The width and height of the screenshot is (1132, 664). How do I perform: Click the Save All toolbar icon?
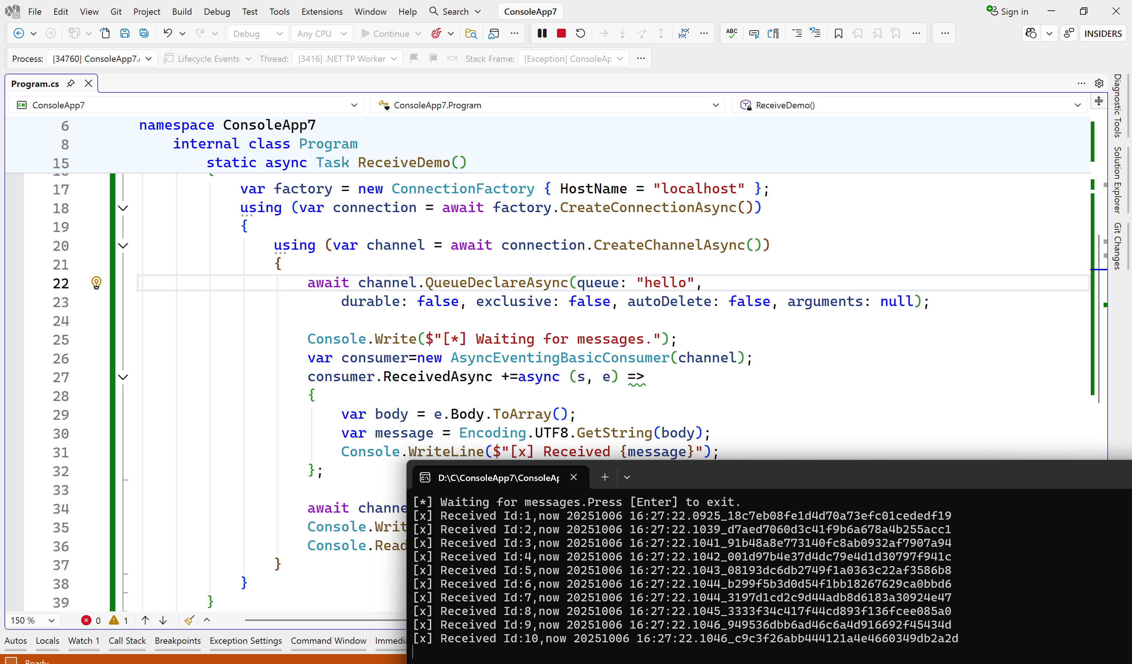click(144, 33)
